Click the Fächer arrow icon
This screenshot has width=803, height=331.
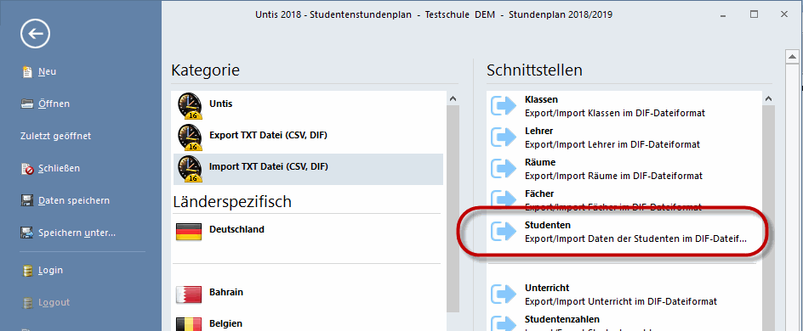coord(504,199)
